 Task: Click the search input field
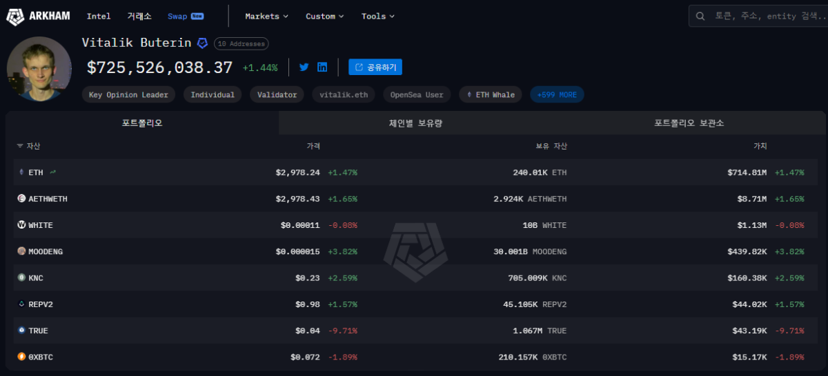(x=766, y=16)
